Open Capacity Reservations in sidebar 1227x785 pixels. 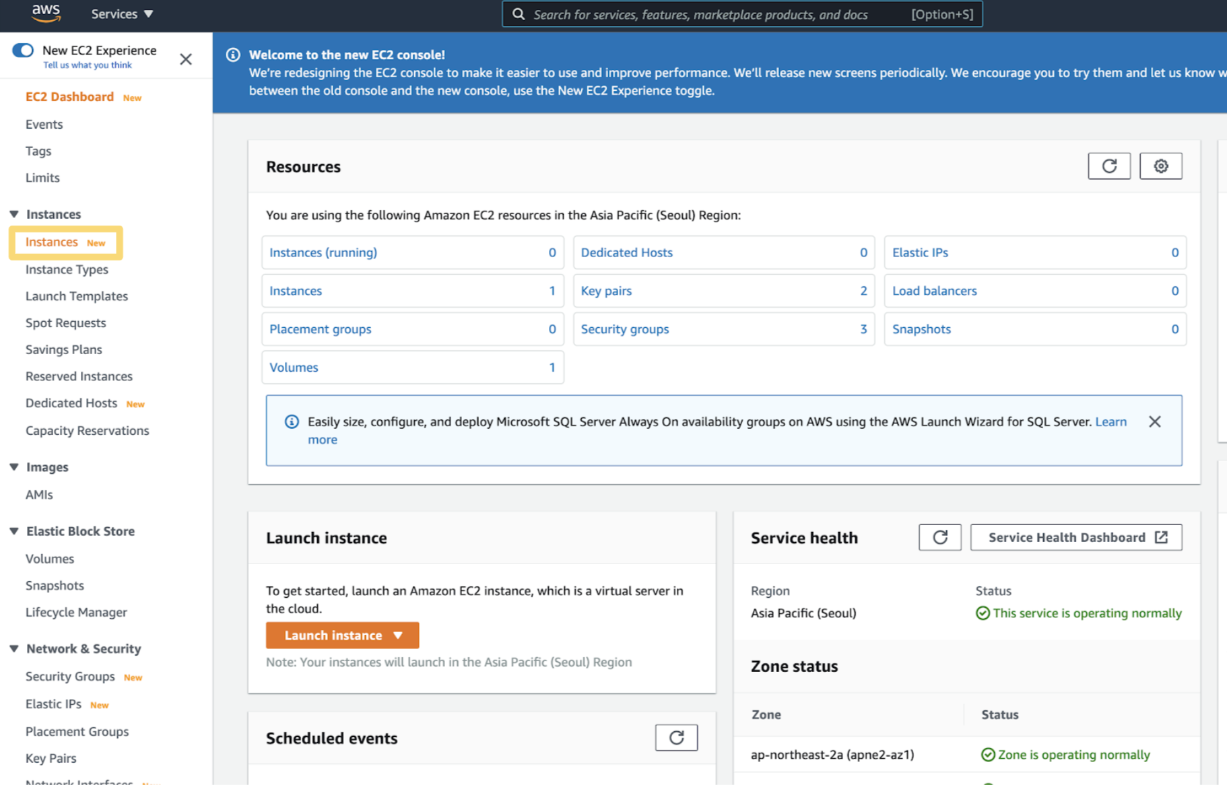pyautogui.click(x=88, y=431)
